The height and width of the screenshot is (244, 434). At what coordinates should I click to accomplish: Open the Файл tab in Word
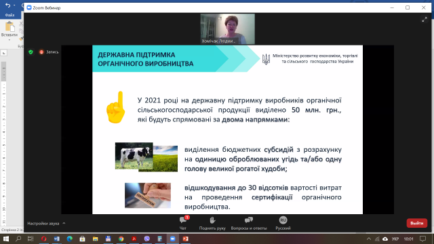(x=9, y=15)
